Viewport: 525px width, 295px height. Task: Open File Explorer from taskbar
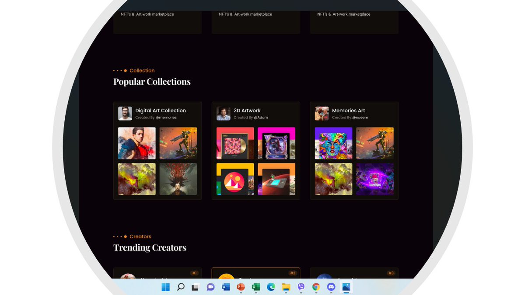click(286, 287)
